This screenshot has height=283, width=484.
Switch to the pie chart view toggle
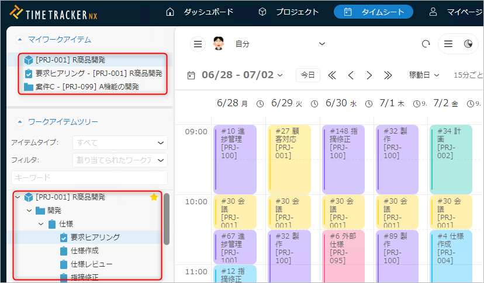point(468,44)
